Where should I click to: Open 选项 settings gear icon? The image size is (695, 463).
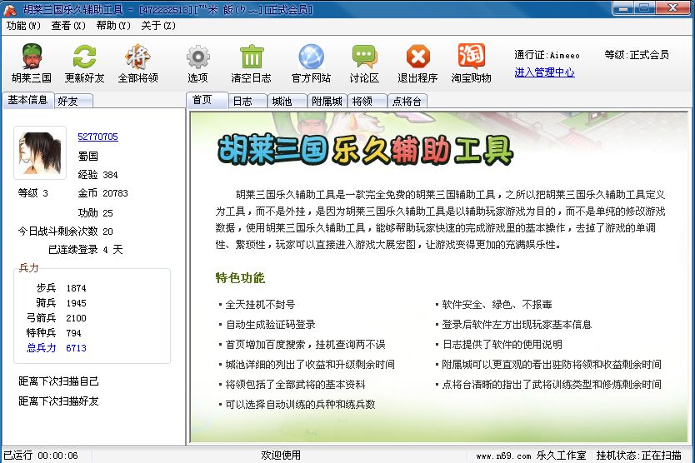pyautogui.click(x=197, y=63)
